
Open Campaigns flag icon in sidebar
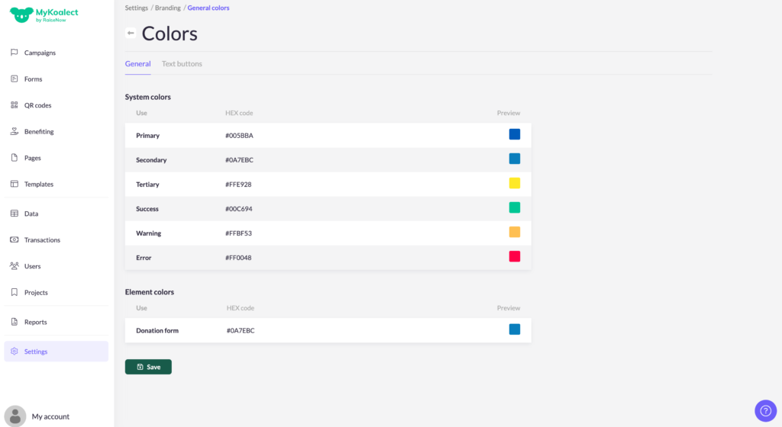(15, 53)
